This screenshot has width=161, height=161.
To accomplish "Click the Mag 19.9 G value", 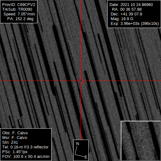I will [122, 19].
